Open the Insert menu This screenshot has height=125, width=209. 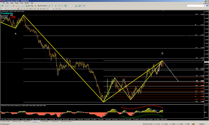coord(12,3)
